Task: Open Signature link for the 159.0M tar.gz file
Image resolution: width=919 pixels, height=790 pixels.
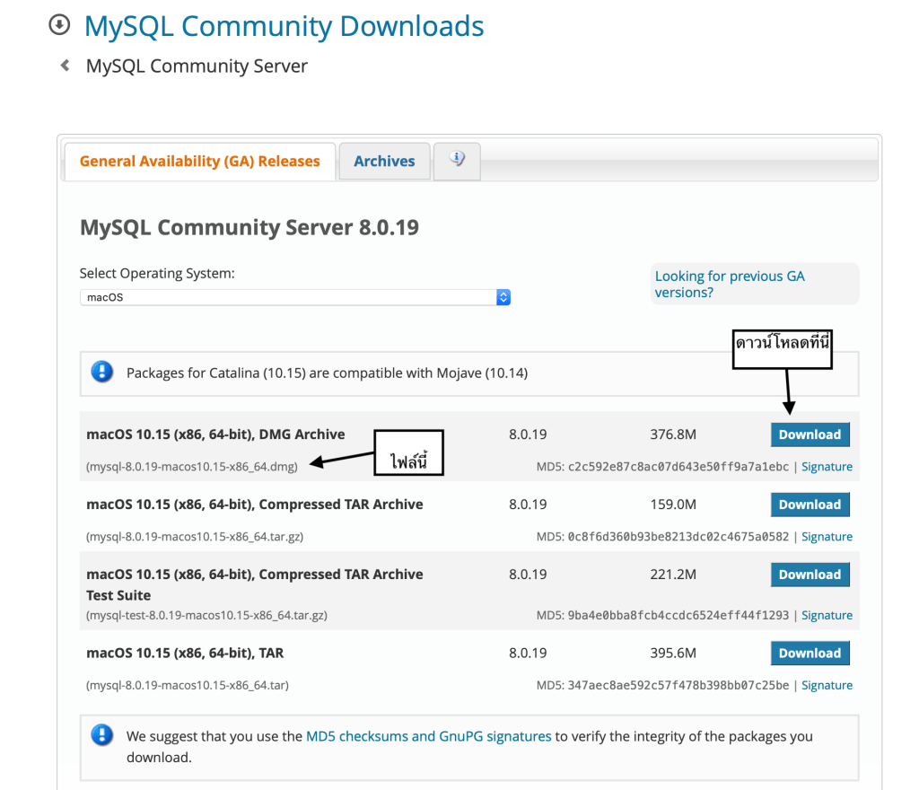Action: tap(827, 537)
